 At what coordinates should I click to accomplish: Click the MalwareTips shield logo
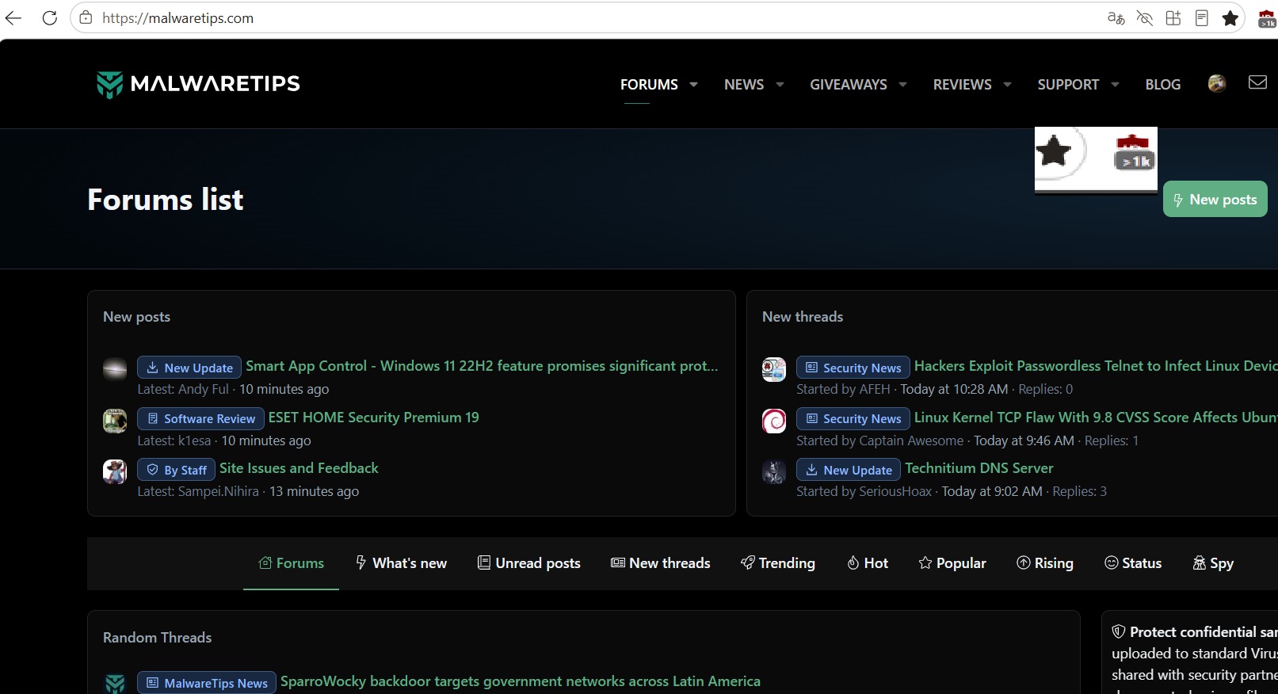[109, 84]
